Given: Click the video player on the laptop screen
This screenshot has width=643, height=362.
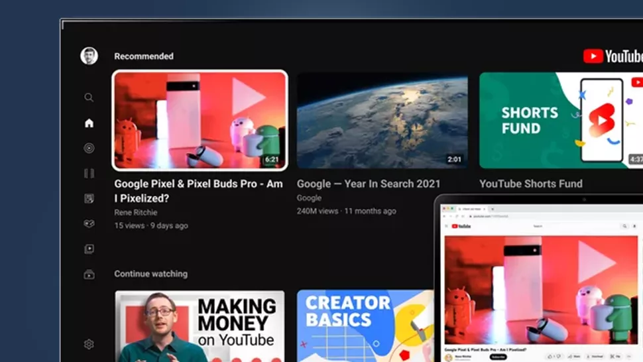Looking at the screenshot, I should pyautogui.click(x=541, y=290).
